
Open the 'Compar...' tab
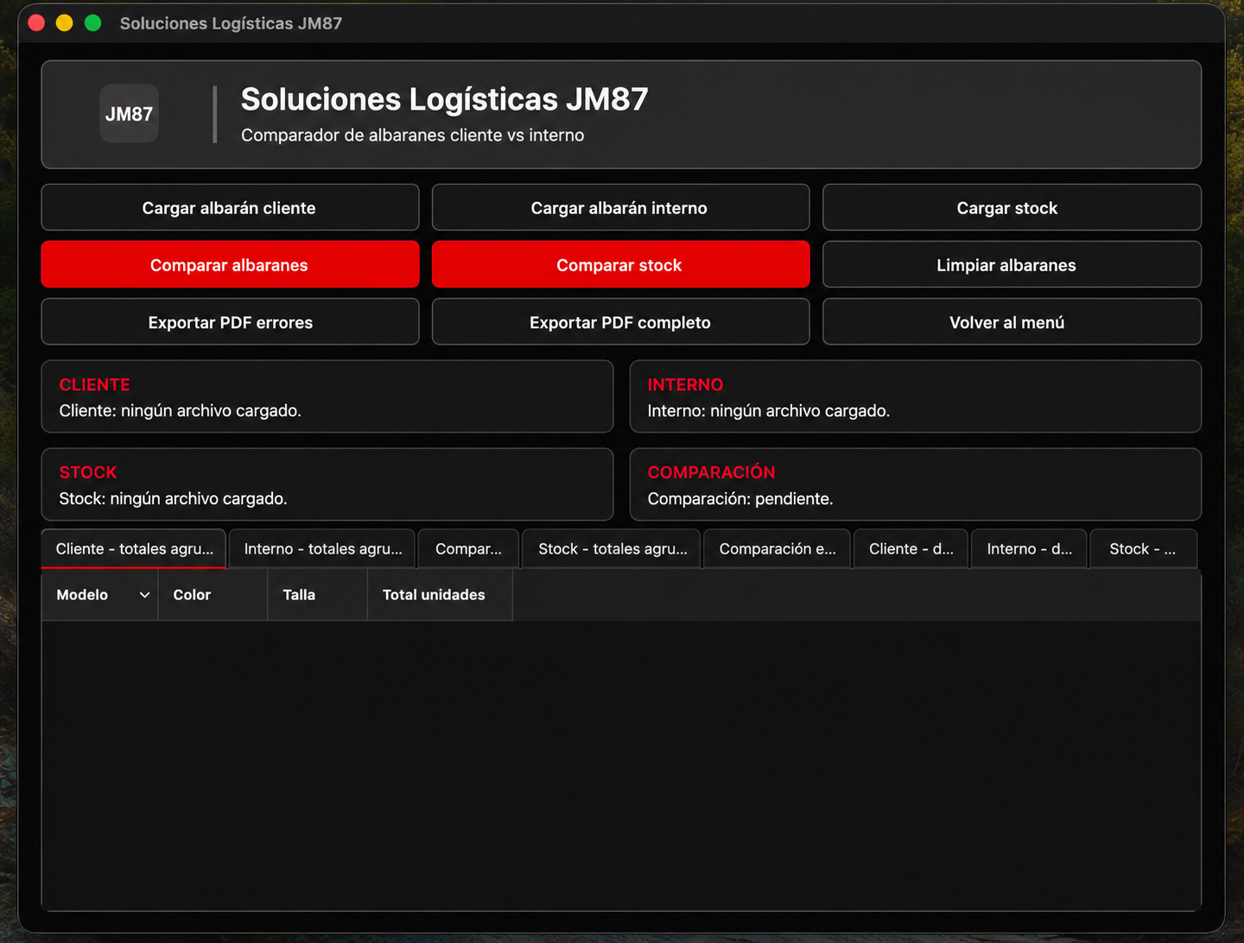(468, 548)
